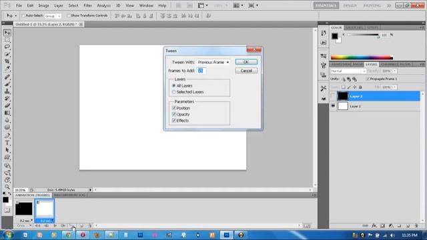This screenshot has width=427, height=240.
Task: Show Layer 2 visibility eye
Action: [x=333, y=96]
